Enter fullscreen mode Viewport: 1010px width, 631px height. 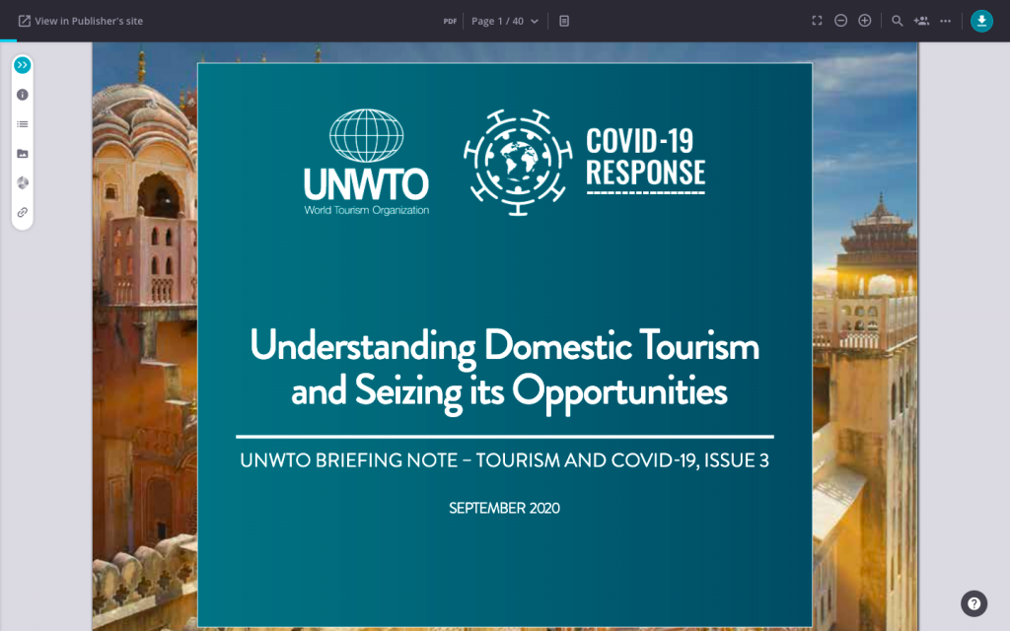tap(817, 21)
